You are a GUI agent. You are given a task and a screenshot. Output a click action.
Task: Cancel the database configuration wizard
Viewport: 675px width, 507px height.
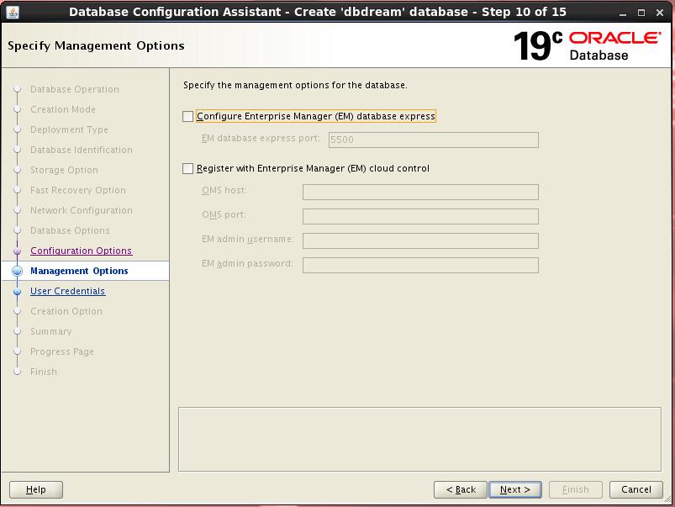[635, 489]
